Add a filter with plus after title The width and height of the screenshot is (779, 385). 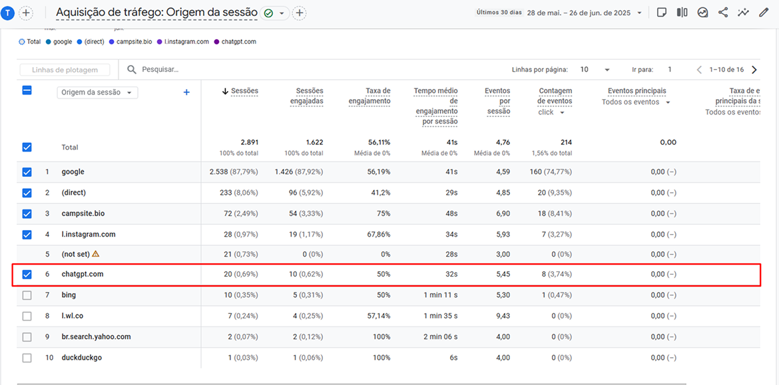(x=299, y=13)
